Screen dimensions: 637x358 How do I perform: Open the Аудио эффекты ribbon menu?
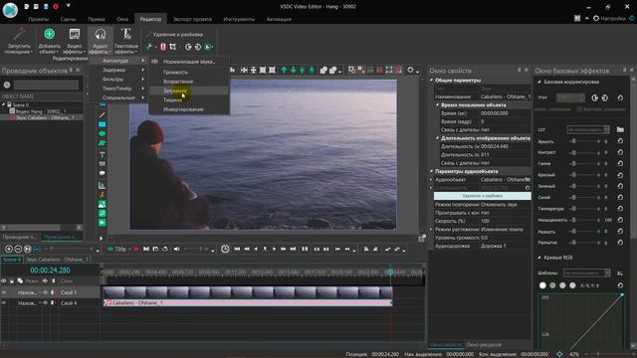click(x=100, y=41)
